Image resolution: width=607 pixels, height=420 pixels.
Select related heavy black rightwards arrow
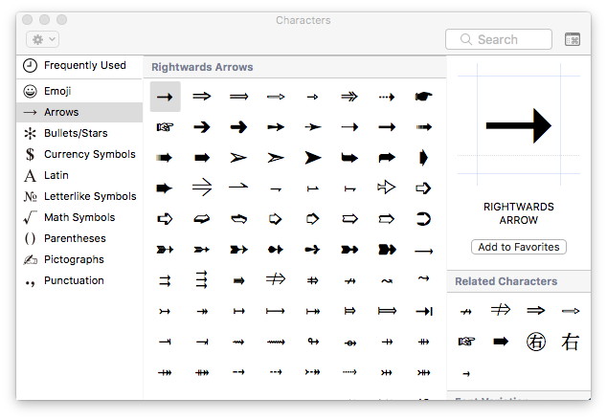click(501, 342)
